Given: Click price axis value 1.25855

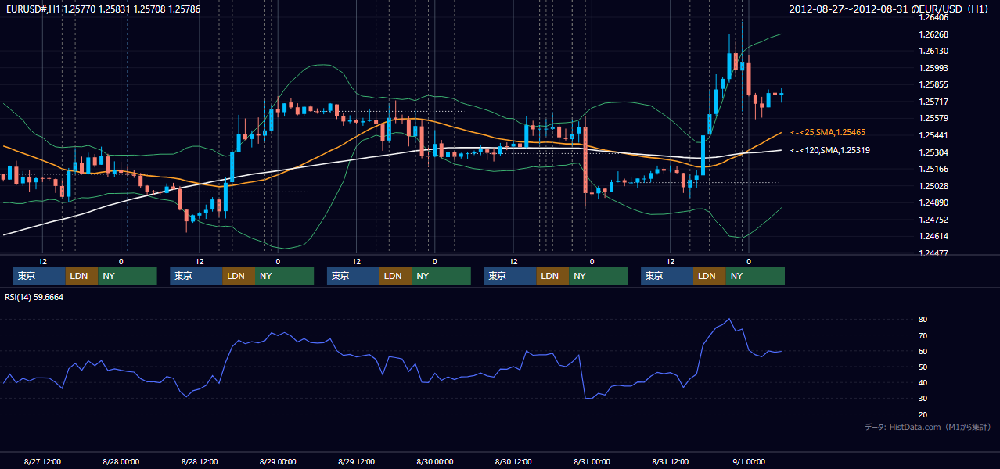Looking at the screenshot, I should click(x=933, y=84).
